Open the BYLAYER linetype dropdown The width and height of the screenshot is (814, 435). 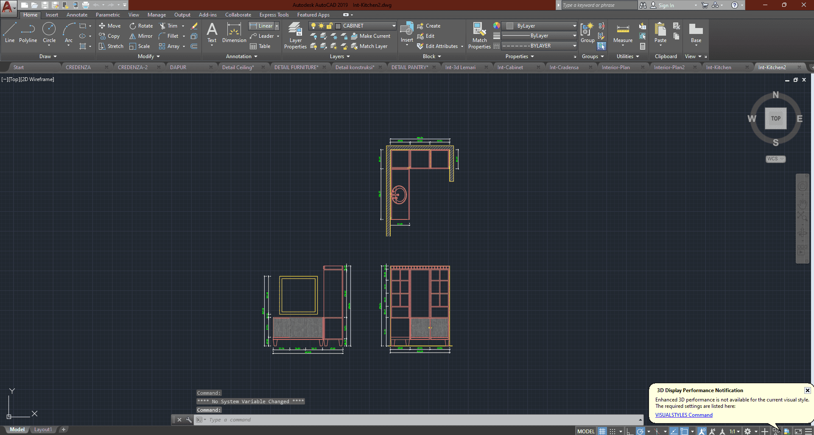[x=574, y=46]
